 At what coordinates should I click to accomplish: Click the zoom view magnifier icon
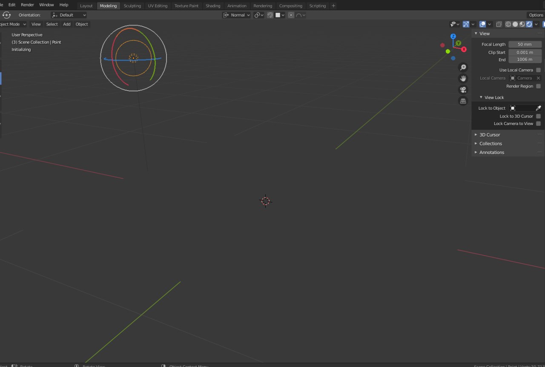(463, 67)
